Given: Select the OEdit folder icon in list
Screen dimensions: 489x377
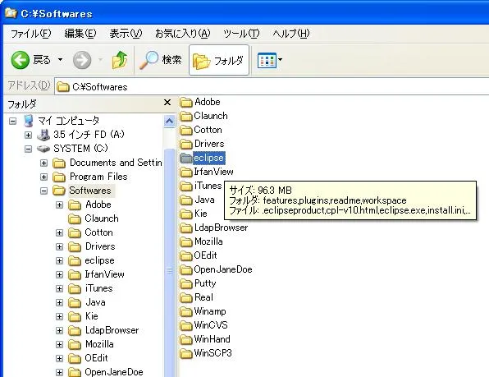Looking at the screenshot, I should coord(186,255).
